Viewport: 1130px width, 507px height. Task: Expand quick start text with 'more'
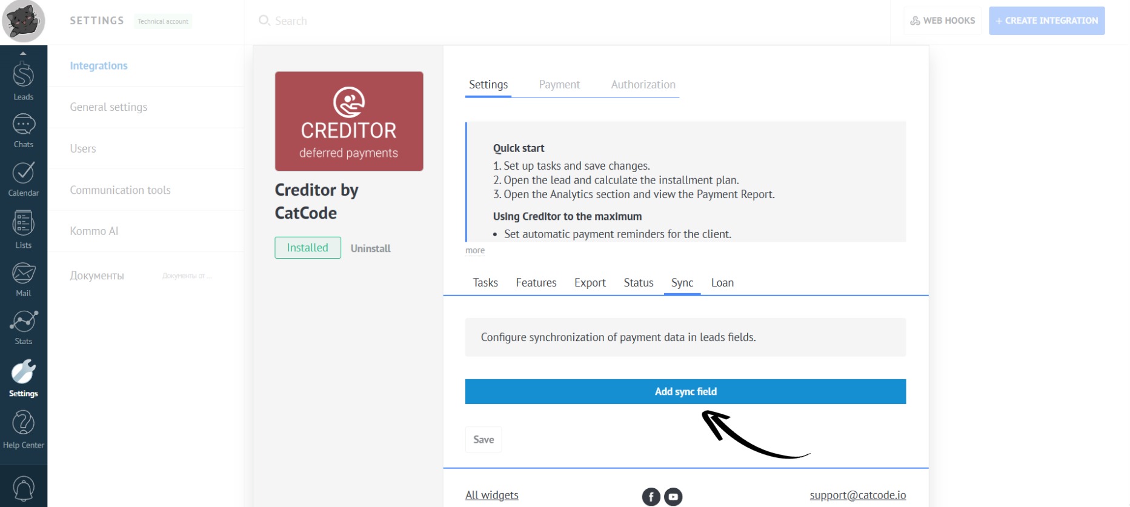(475, 250)
